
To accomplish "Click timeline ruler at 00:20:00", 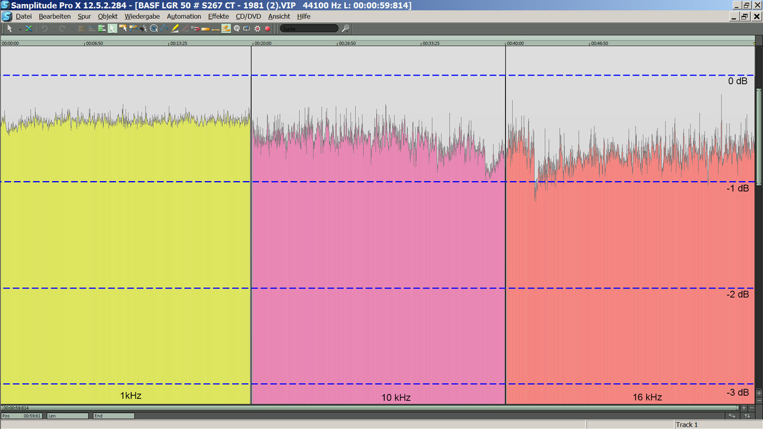I will coord(262,43).
